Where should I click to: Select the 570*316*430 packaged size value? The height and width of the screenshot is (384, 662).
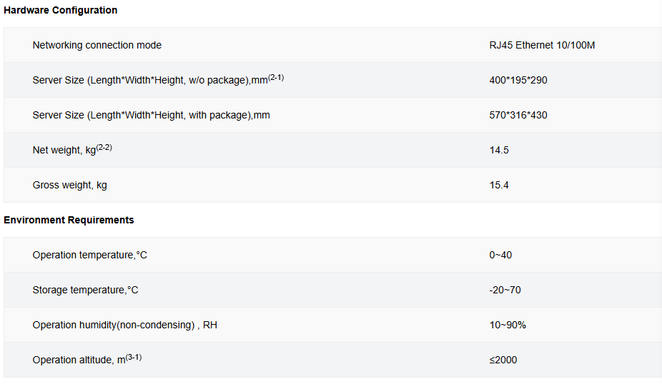(518, 115)
